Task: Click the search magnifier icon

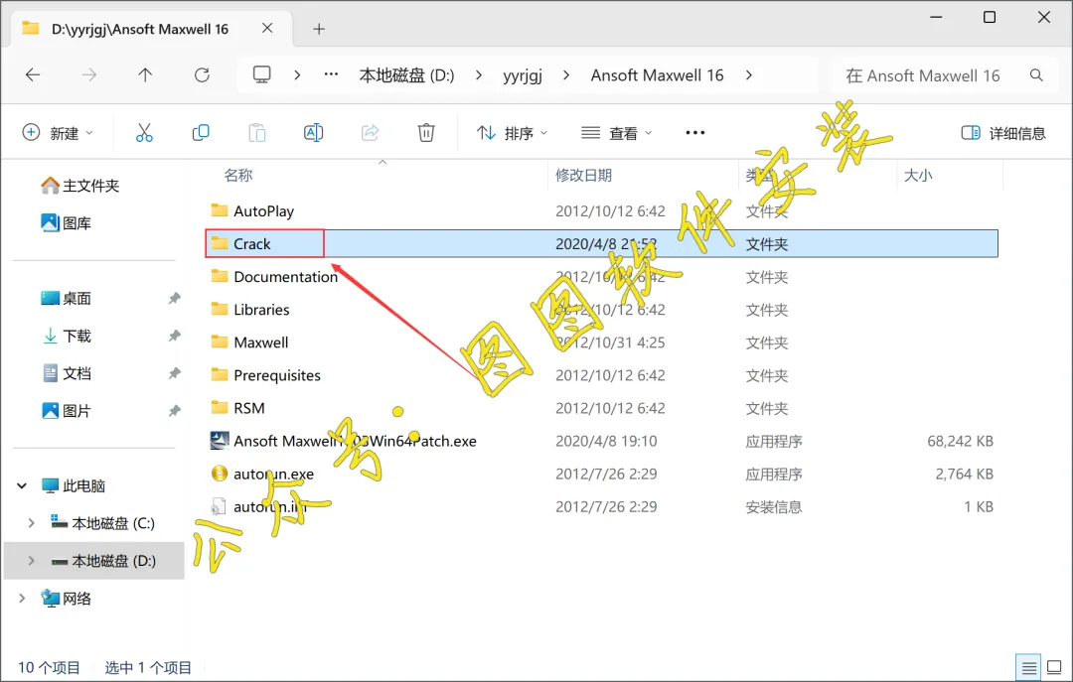Action: pyautogui.click(x=1036, y=75)
